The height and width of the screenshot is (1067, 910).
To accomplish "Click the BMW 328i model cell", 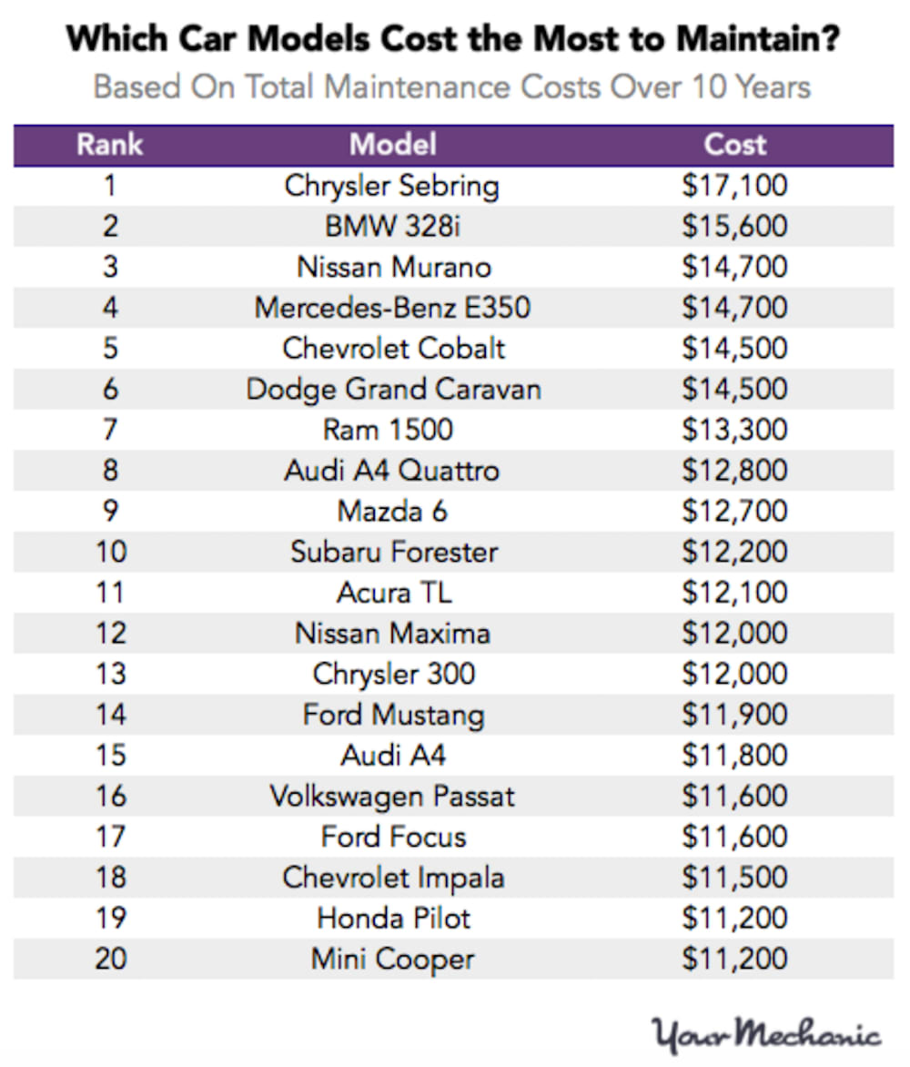I will 392,227.
